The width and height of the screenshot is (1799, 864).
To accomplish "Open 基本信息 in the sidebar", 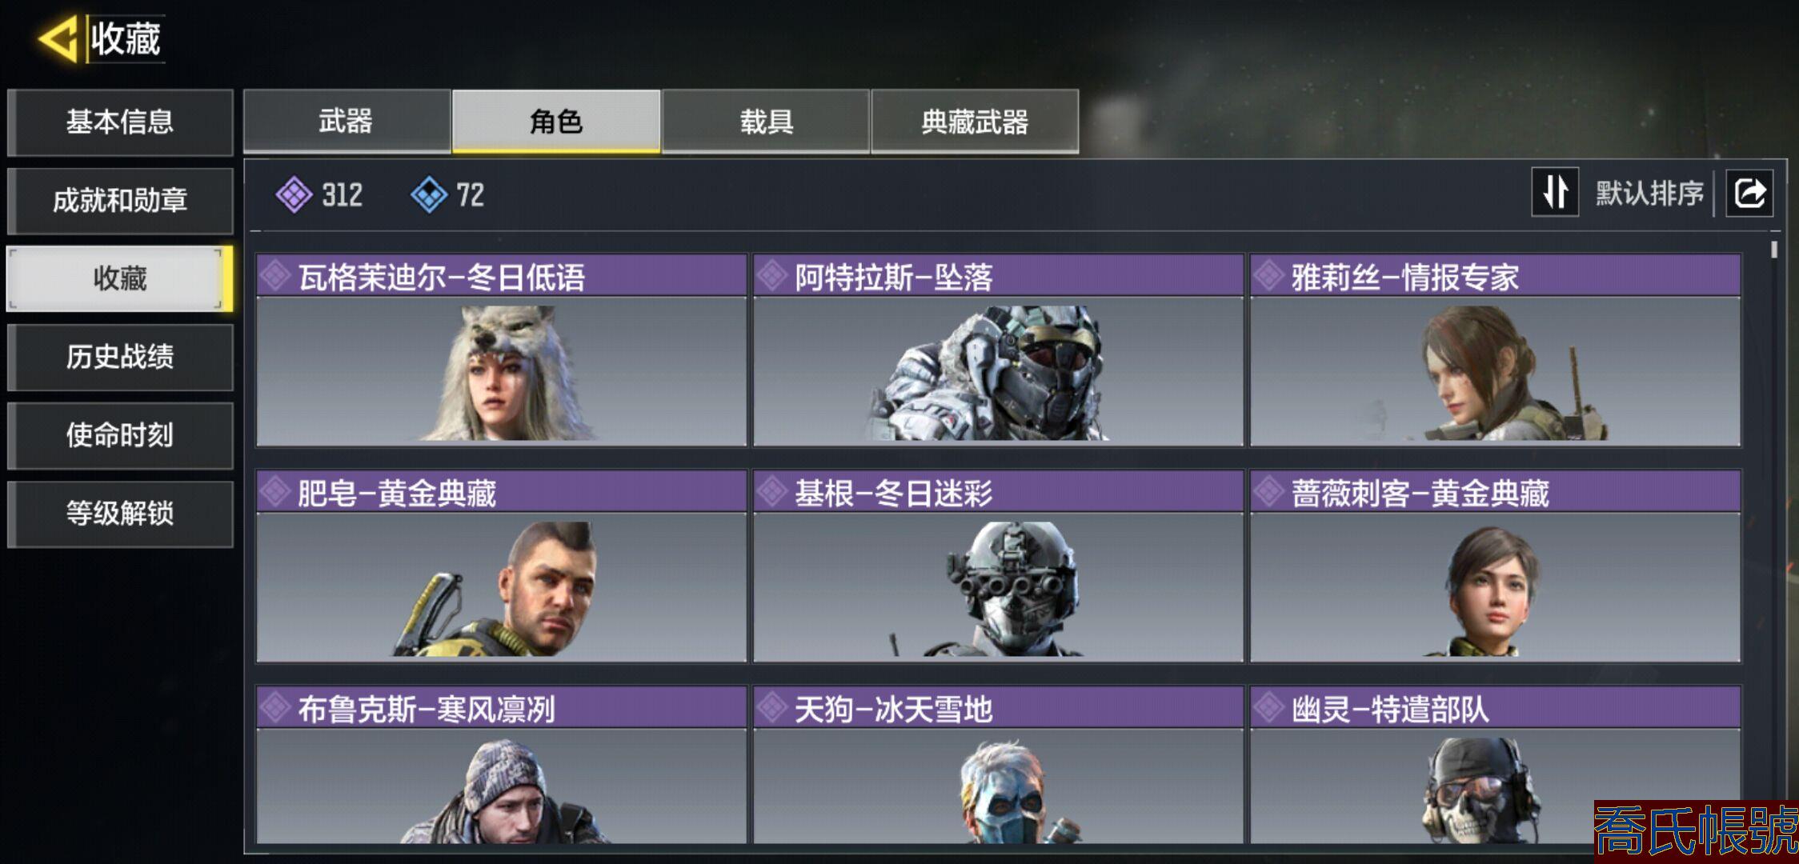I will (x=120, y=122).
